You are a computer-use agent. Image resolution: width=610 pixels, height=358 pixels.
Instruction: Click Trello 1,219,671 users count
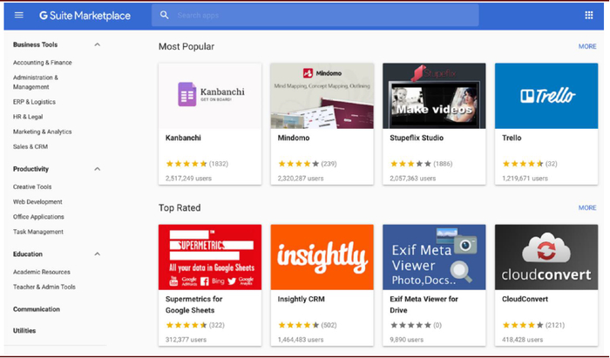point(525,179)
